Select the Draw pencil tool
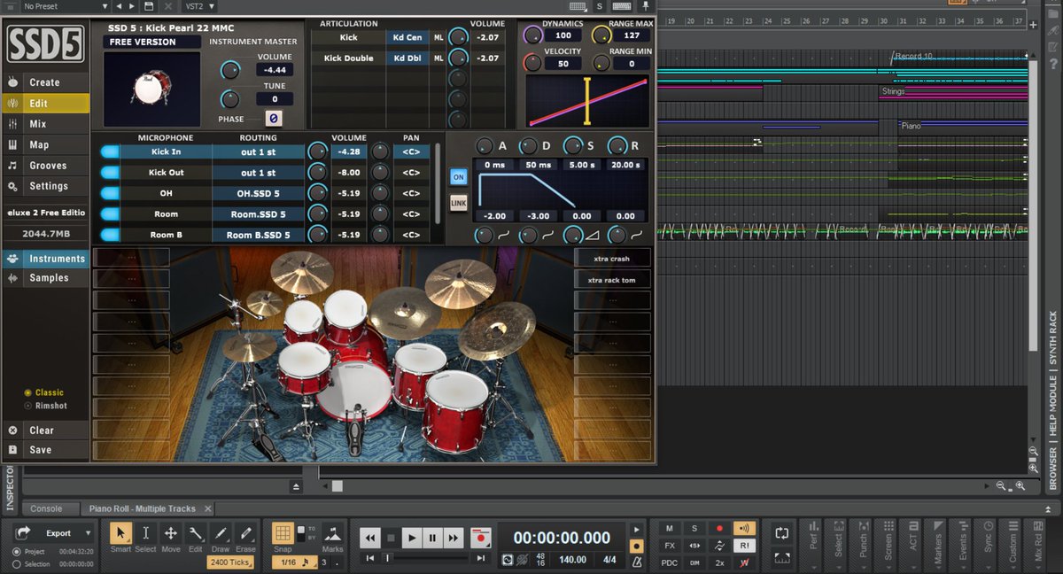This screenshot has width=1063, height=574. click(221, 534)
